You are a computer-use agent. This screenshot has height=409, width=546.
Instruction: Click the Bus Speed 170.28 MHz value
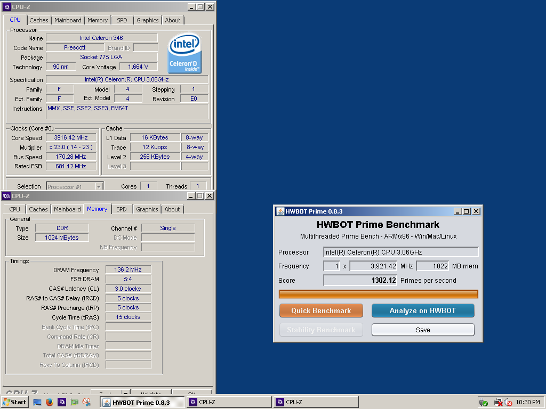pos(71,157)
